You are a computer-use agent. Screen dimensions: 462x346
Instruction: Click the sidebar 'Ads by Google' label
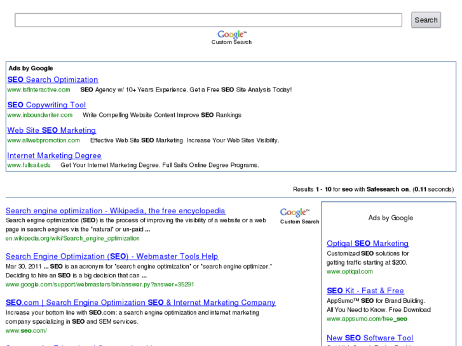[x=391, y=218]
